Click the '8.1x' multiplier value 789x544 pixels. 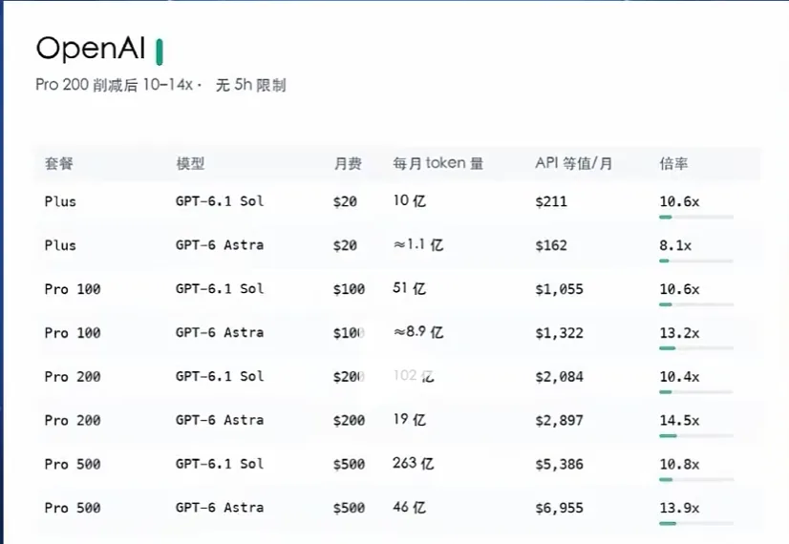tap(675, 245)
